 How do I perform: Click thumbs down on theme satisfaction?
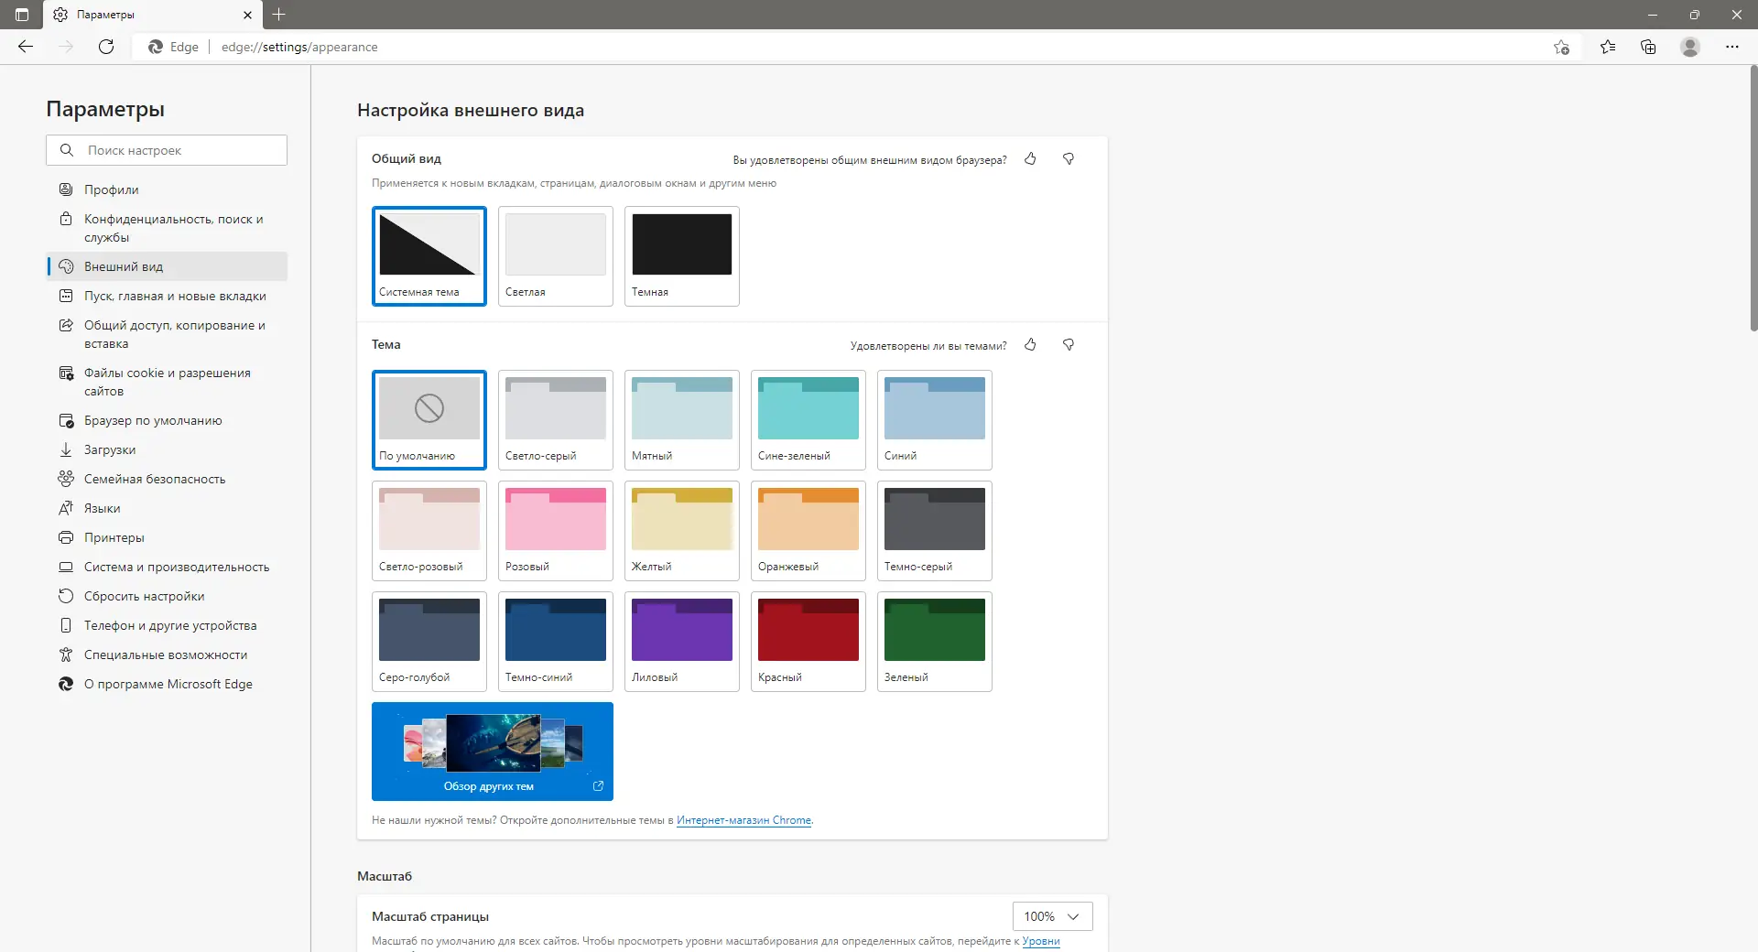point(1069,345)
